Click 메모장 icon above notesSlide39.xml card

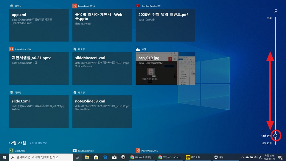(74, 92)
